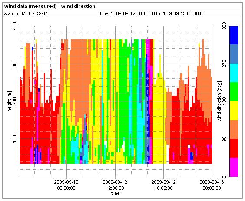Click the 'wind direction [deg]' colorbar label
245x201 pixels.
click(219, 101)
